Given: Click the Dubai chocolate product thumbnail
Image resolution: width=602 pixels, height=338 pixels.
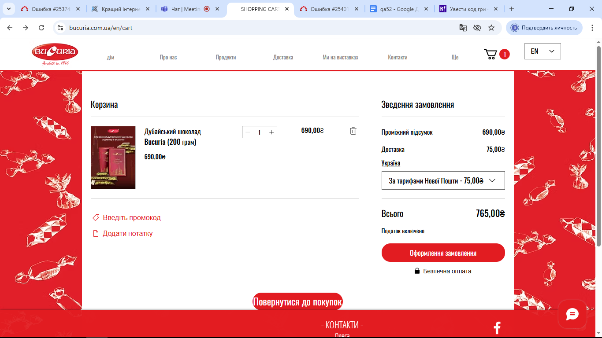Looking at the screenshot, I should coord(113,158).
